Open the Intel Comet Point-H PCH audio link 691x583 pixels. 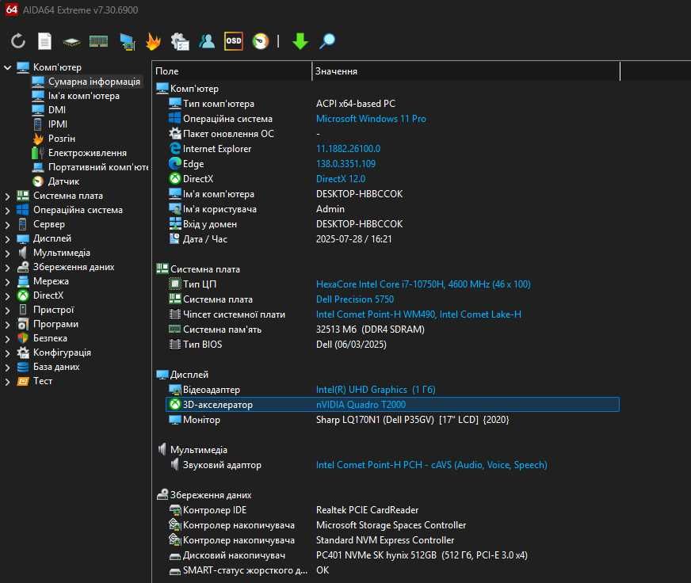point(431,465)
